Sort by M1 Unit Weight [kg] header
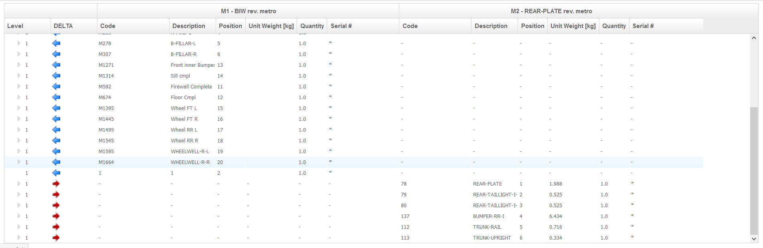The height and width of the screenshot is (248, 763). click(x=271, y=26)
